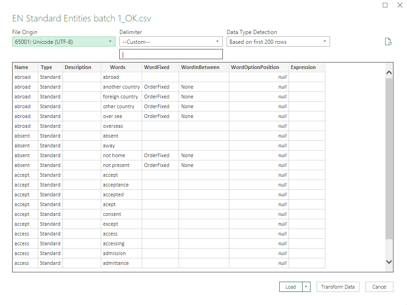Viewport: 407px width, 305px height.
Task: Click the Transform Data button
Action: pyautogui.click(x=338, y=287)
